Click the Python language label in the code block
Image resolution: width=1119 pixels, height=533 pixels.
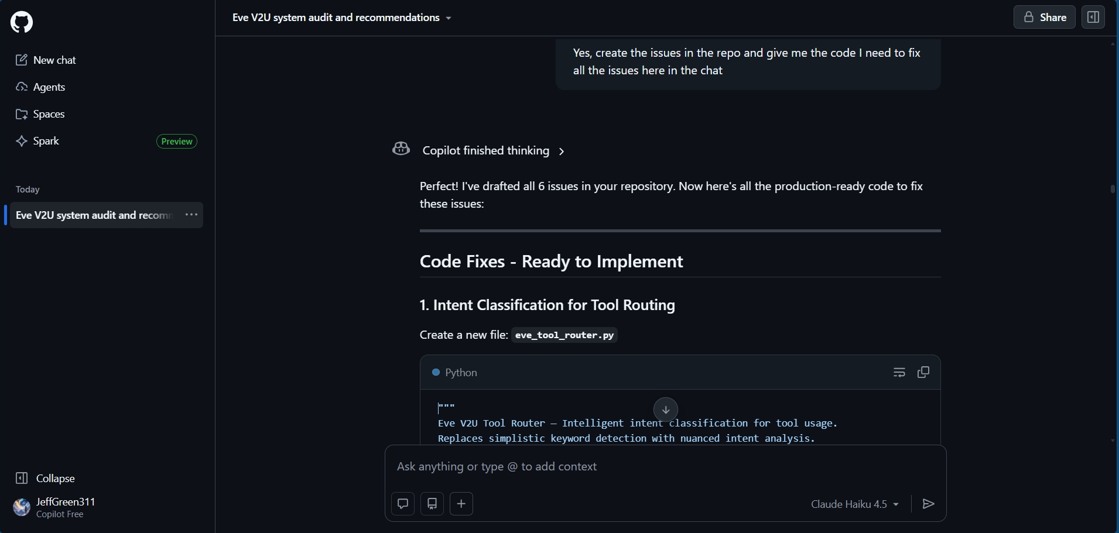click(461, 373)
